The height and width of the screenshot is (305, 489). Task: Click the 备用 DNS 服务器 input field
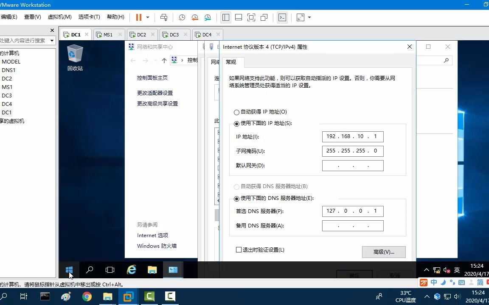point(353,226)
